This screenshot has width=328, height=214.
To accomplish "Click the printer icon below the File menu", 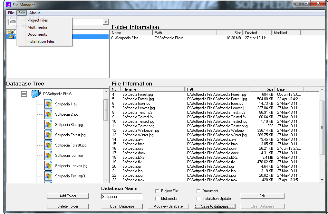I will coord(12,22).
